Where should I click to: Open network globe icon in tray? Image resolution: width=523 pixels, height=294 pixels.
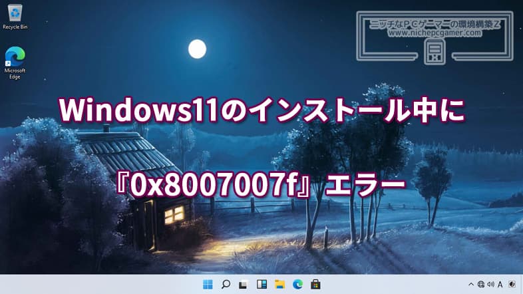pos(480,284)
